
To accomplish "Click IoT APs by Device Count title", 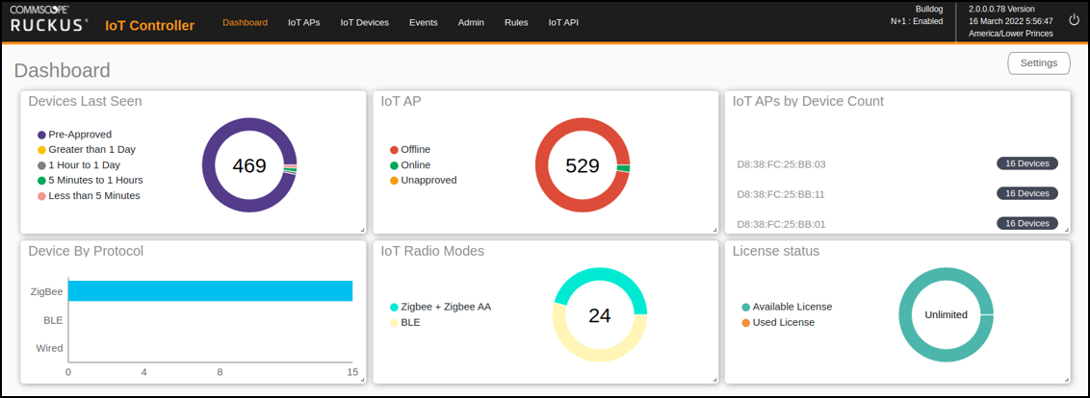I will pos(809,101).
